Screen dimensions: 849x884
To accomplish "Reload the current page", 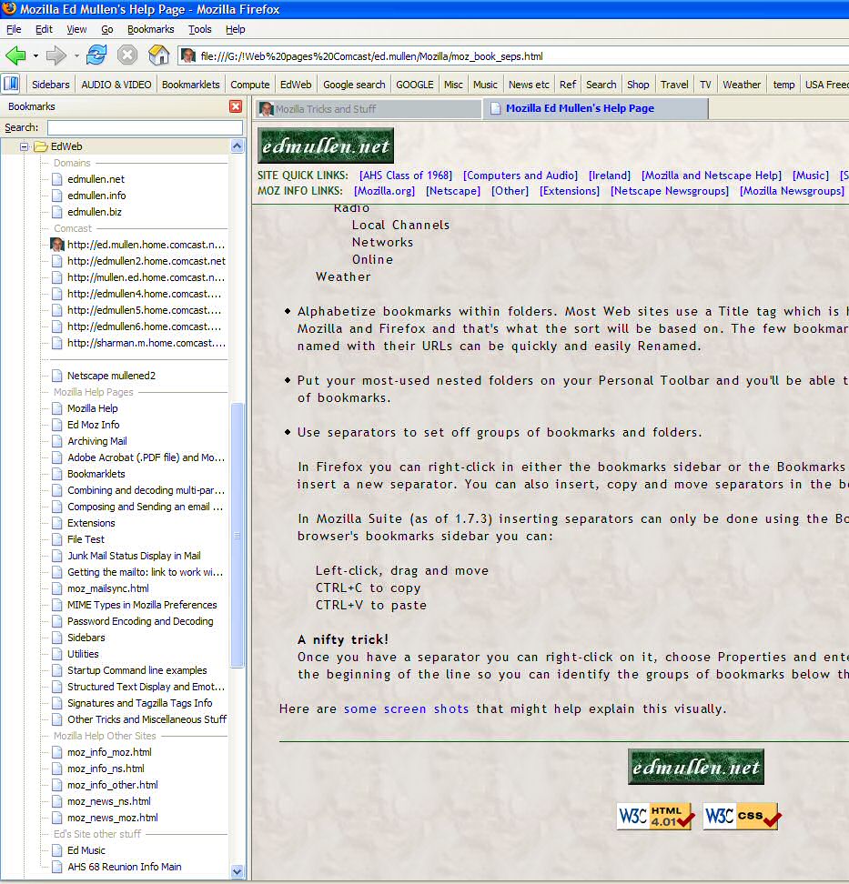I will (96, 55).
